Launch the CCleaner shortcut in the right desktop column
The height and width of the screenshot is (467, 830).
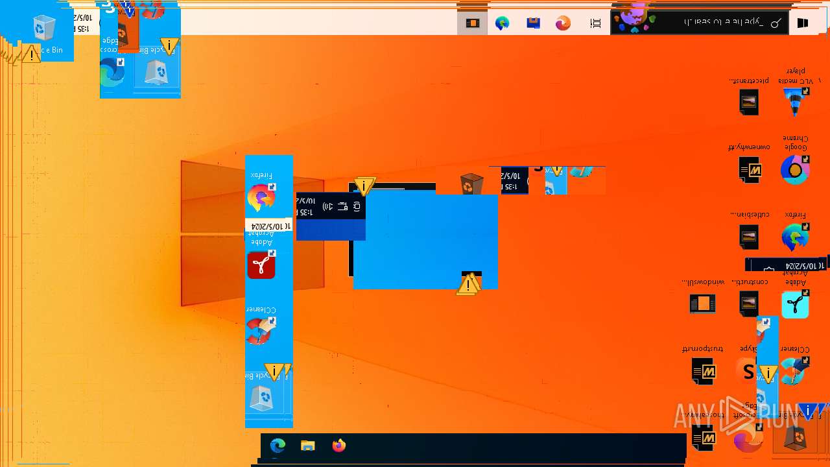pos(795,372)
